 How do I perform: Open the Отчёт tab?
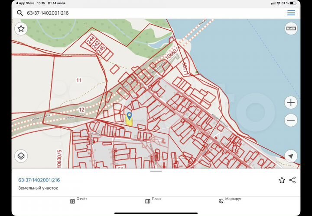pos(78,200)
